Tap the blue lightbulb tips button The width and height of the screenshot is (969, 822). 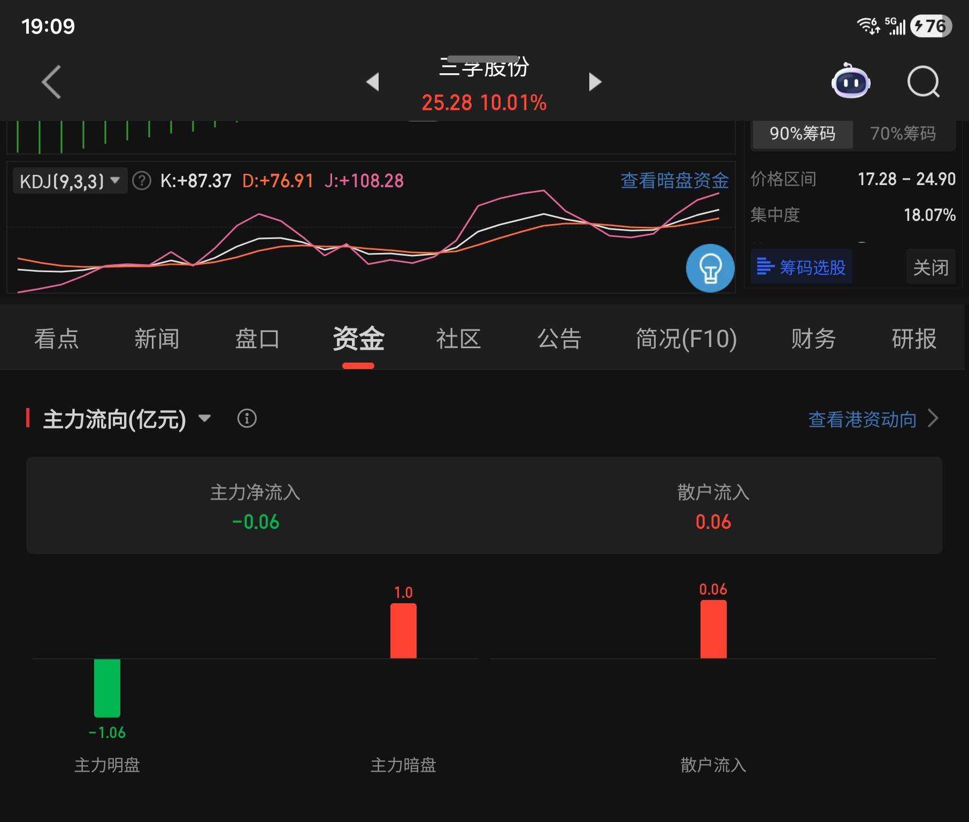coord(710,268)
